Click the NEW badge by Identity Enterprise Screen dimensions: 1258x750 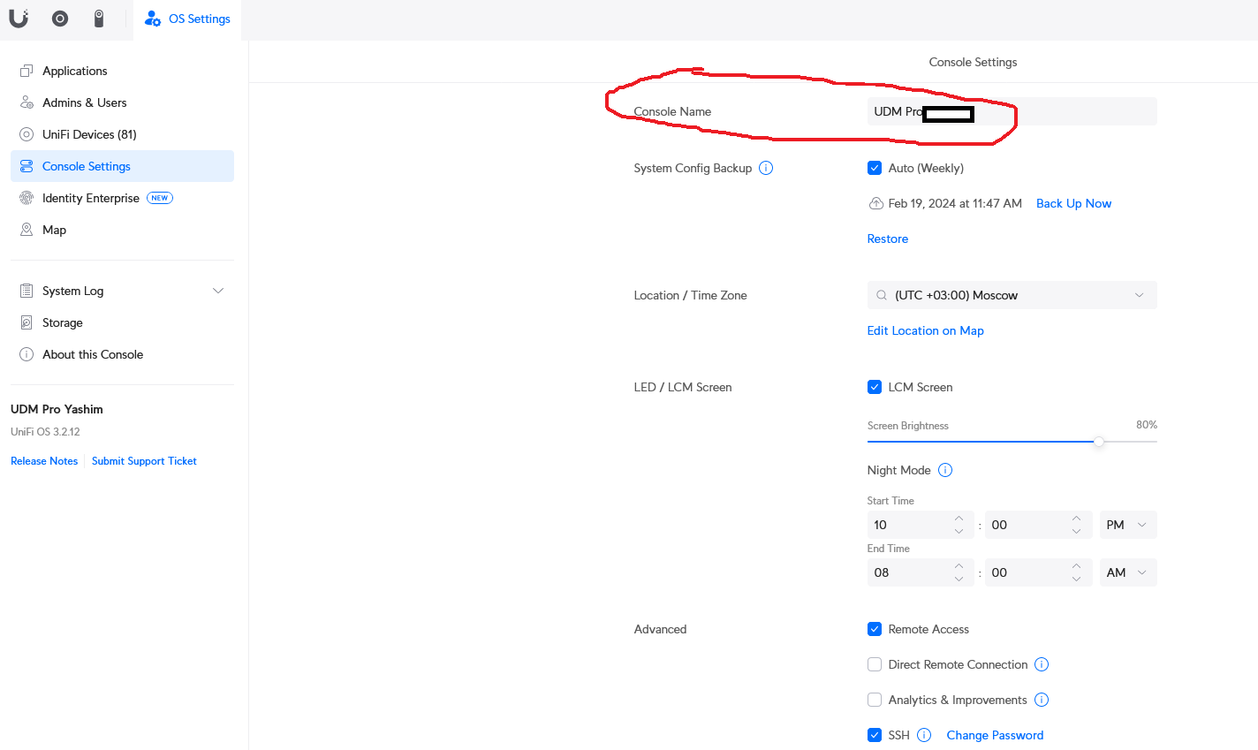tap(160, 198)
